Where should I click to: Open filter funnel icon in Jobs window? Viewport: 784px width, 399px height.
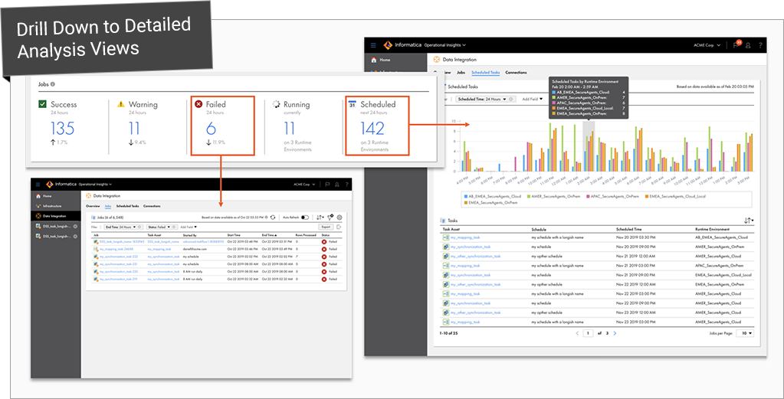pyautogui.click(x=330, y=217)
